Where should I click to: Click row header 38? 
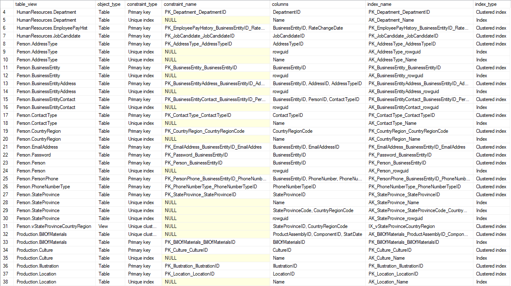point(6,281)
